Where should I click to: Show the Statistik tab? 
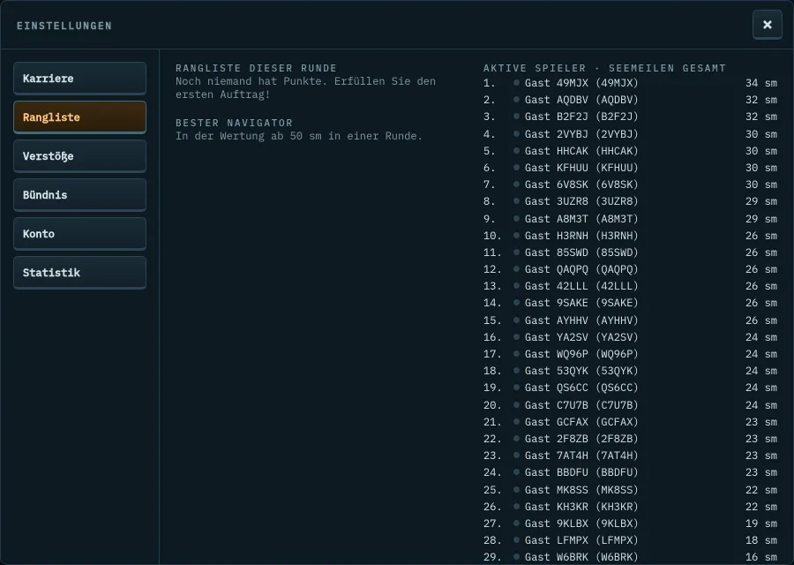79,273
